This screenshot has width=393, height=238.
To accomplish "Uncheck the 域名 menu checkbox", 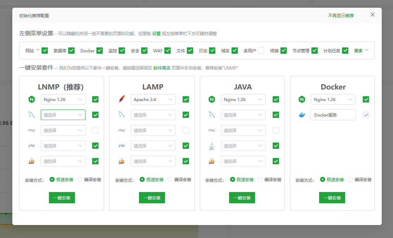I will pyautogui.click(x=235, y=51).
